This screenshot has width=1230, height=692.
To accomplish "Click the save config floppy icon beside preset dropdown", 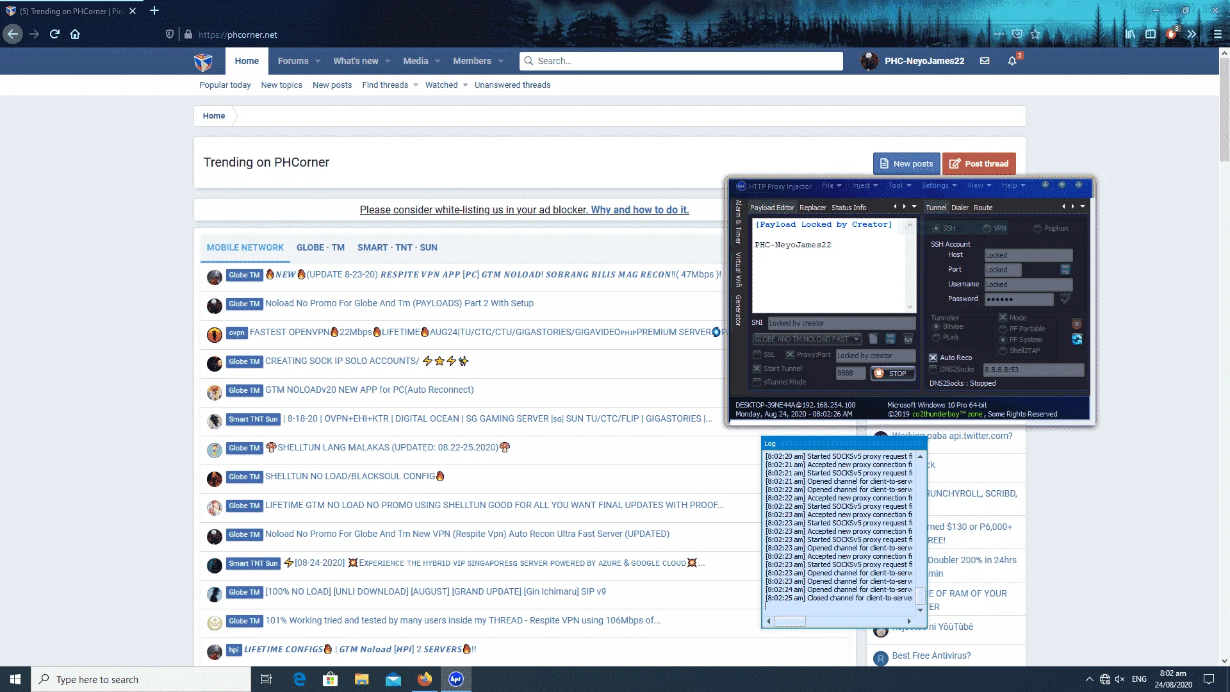I will point(890,338).
